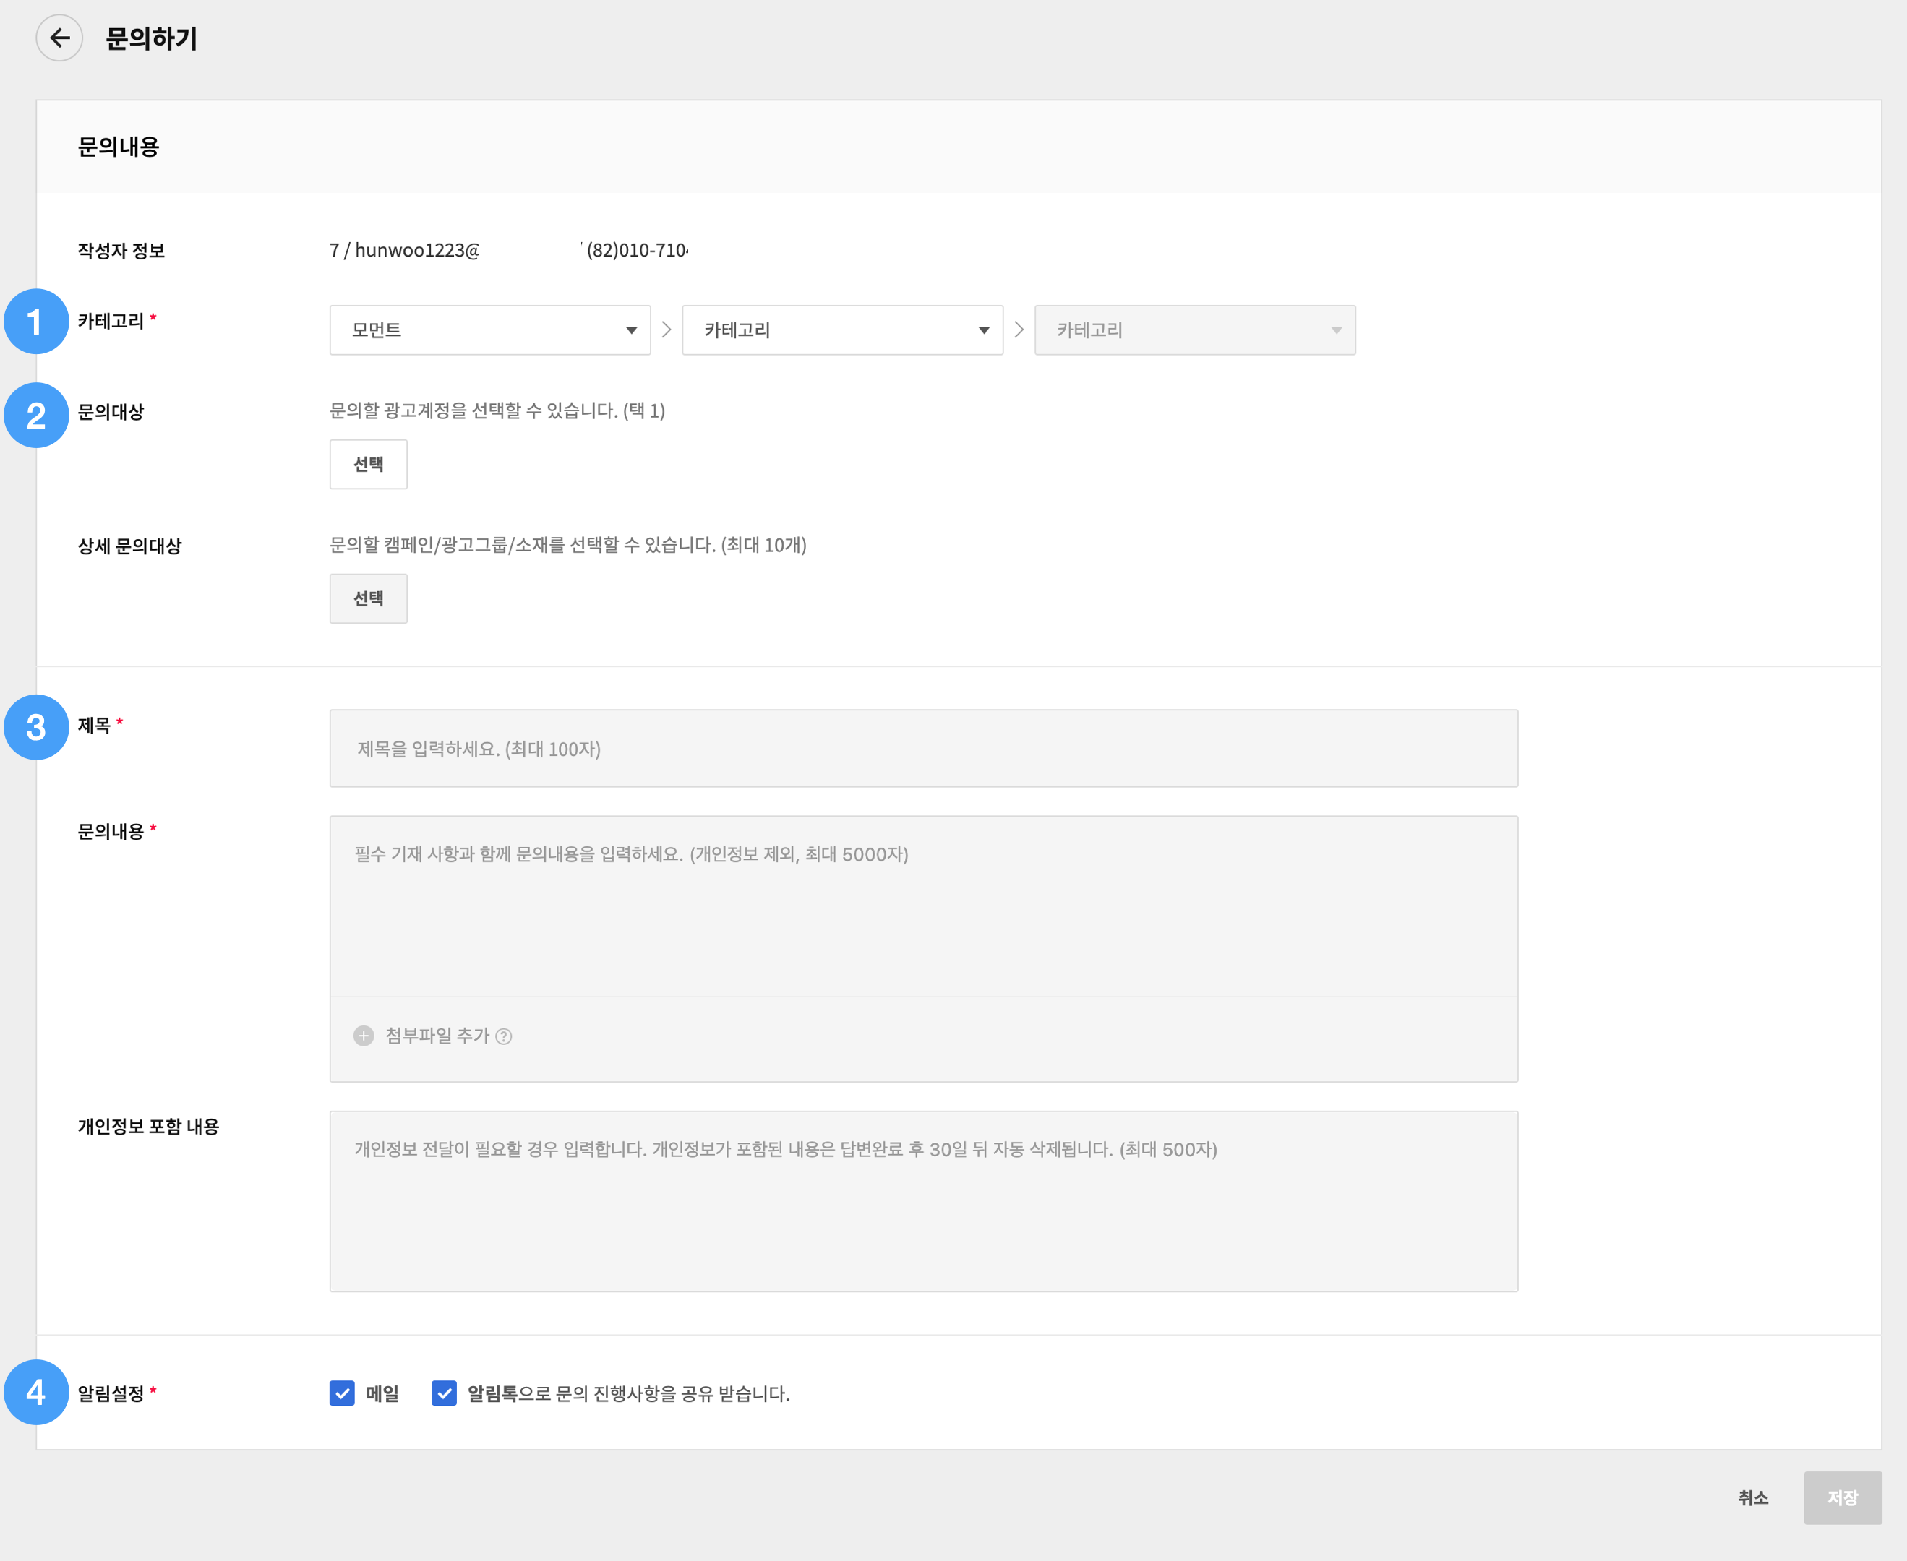Toggle the 알림톡 notification checkbox

coord(443,1393)
